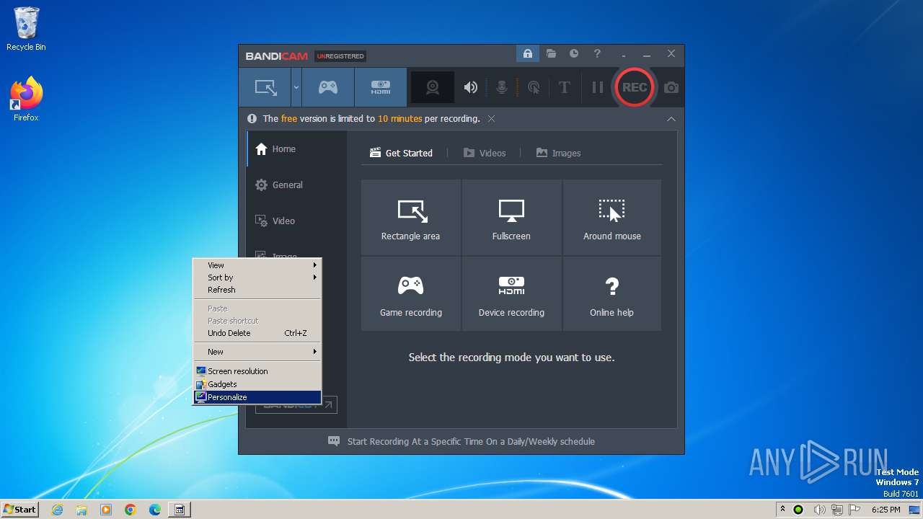Open New submenu in context menu

pos(257,352)
